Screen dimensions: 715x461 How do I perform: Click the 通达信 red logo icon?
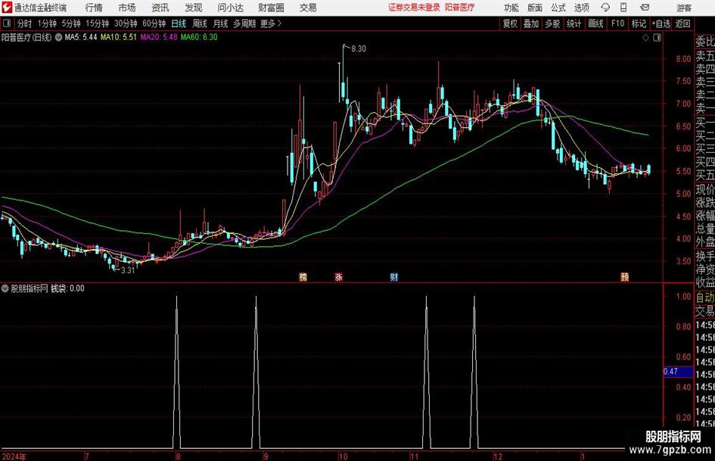pos(7,8)
